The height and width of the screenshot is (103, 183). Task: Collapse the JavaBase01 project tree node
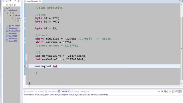click(5, 10)
